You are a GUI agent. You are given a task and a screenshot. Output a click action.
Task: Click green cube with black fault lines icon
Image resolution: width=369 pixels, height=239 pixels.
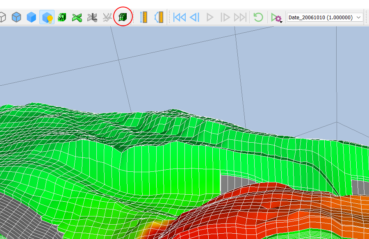click(62, 17)
